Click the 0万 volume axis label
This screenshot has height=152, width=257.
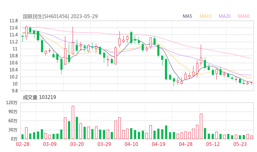tap(14, 139)
